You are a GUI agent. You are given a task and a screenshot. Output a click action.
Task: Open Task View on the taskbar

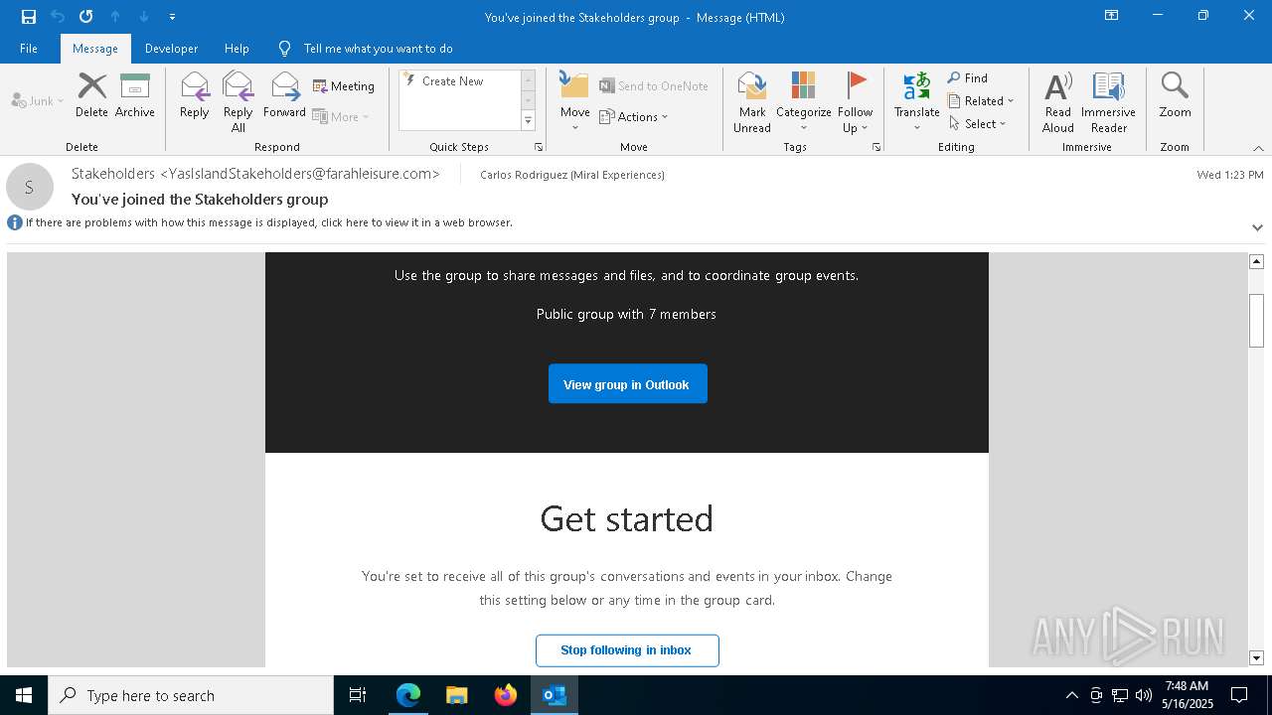(x=358, y=695)
